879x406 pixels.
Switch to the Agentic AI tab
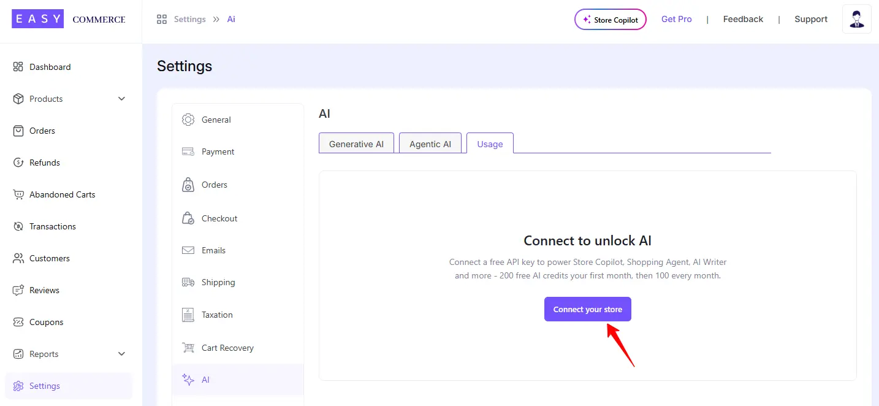tap(430, 144)
